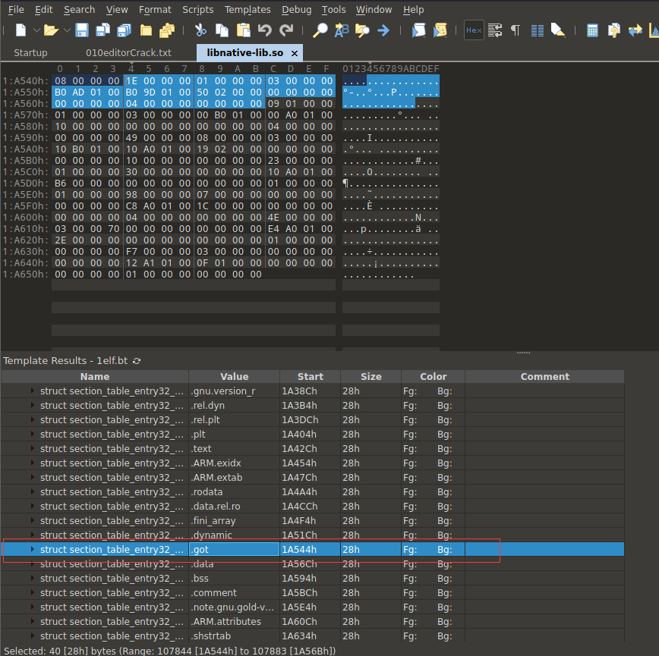Toggle the highlighter tool
The image size is (659, 656).
point(558,30)
